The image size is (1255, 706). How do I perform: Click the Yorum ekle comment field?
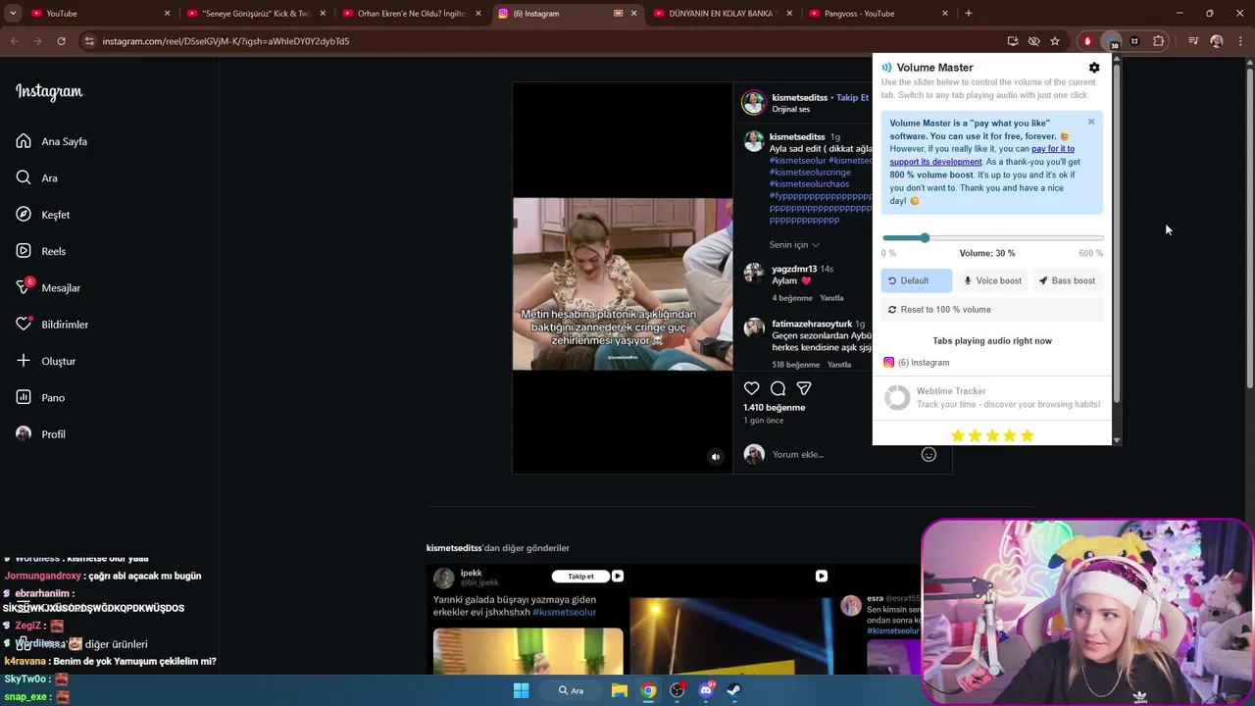tap(841, 454)
